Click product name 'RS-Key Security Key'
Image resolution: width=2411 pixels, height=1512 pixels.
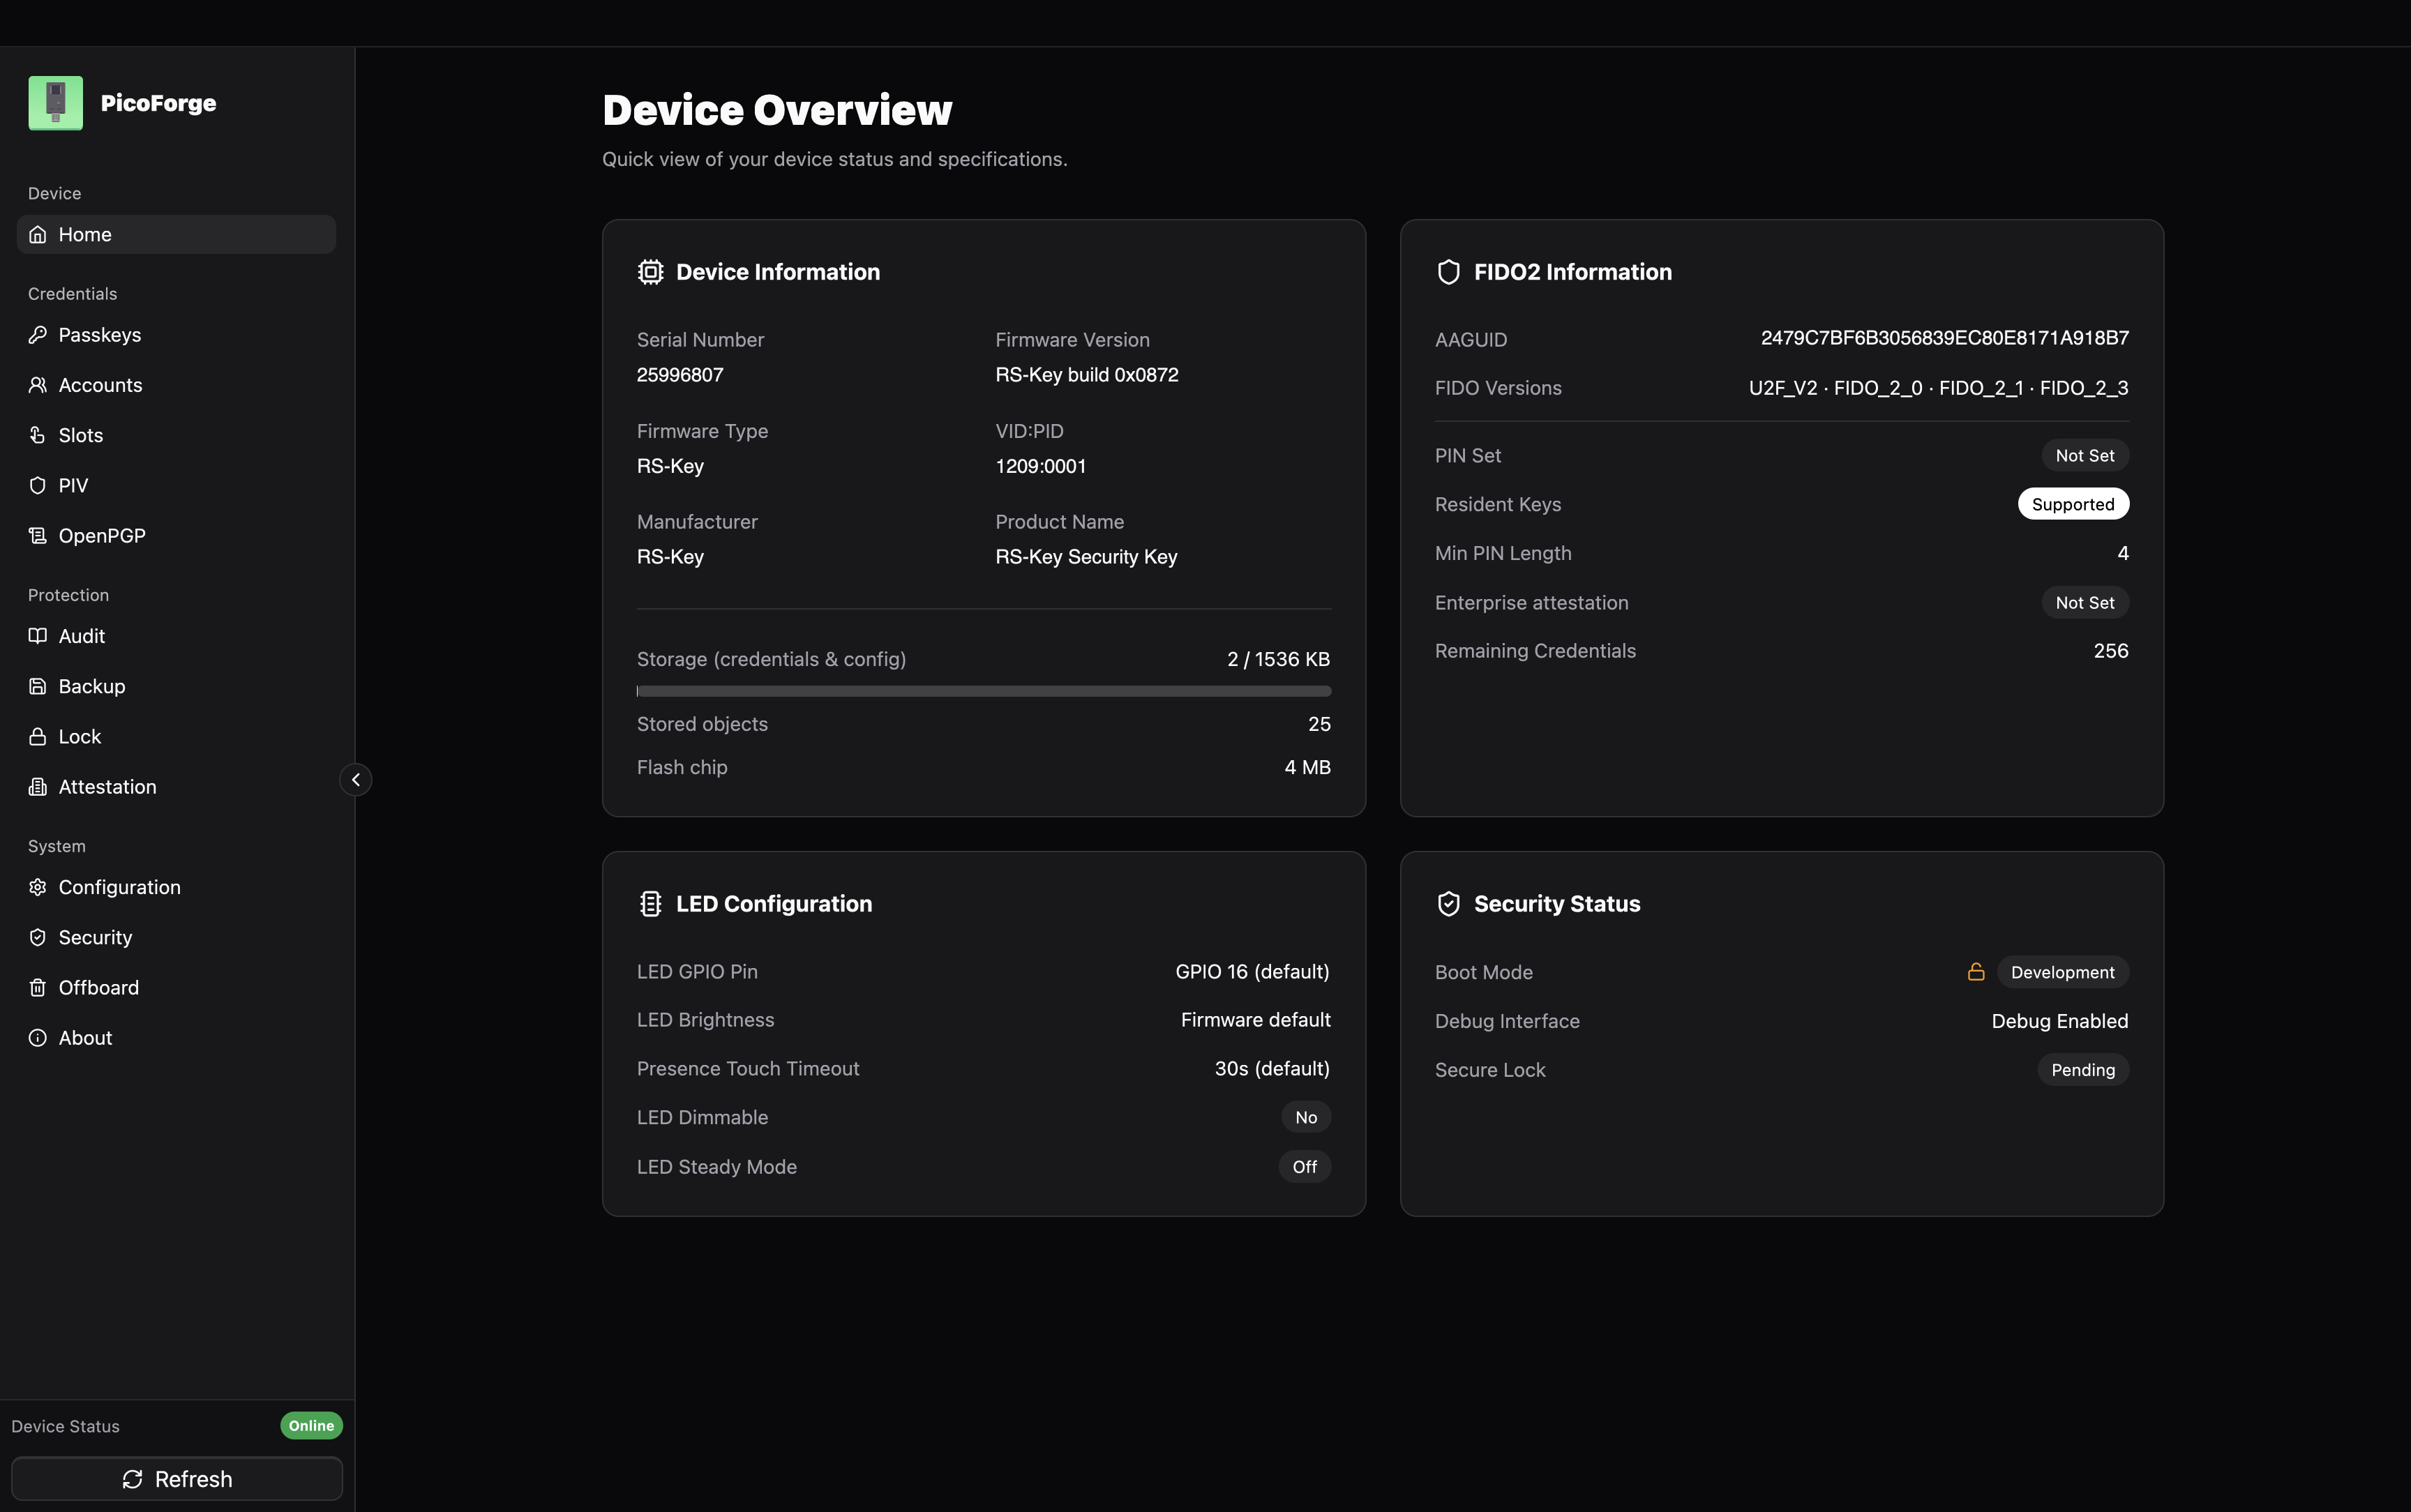(1086, 557)
